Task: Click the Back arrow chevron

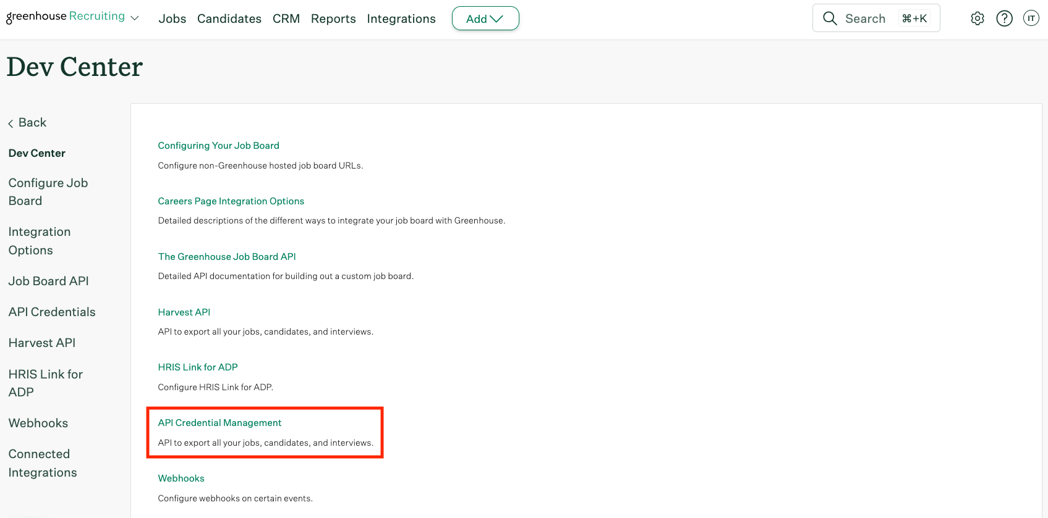Action: pos(11,123)
